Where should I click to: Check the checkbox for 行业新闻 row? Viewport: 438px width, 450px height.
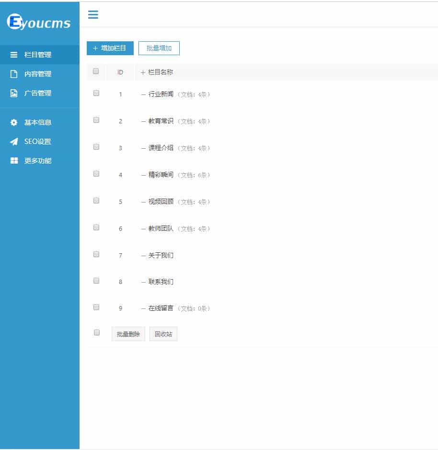(x=96, y=93)
